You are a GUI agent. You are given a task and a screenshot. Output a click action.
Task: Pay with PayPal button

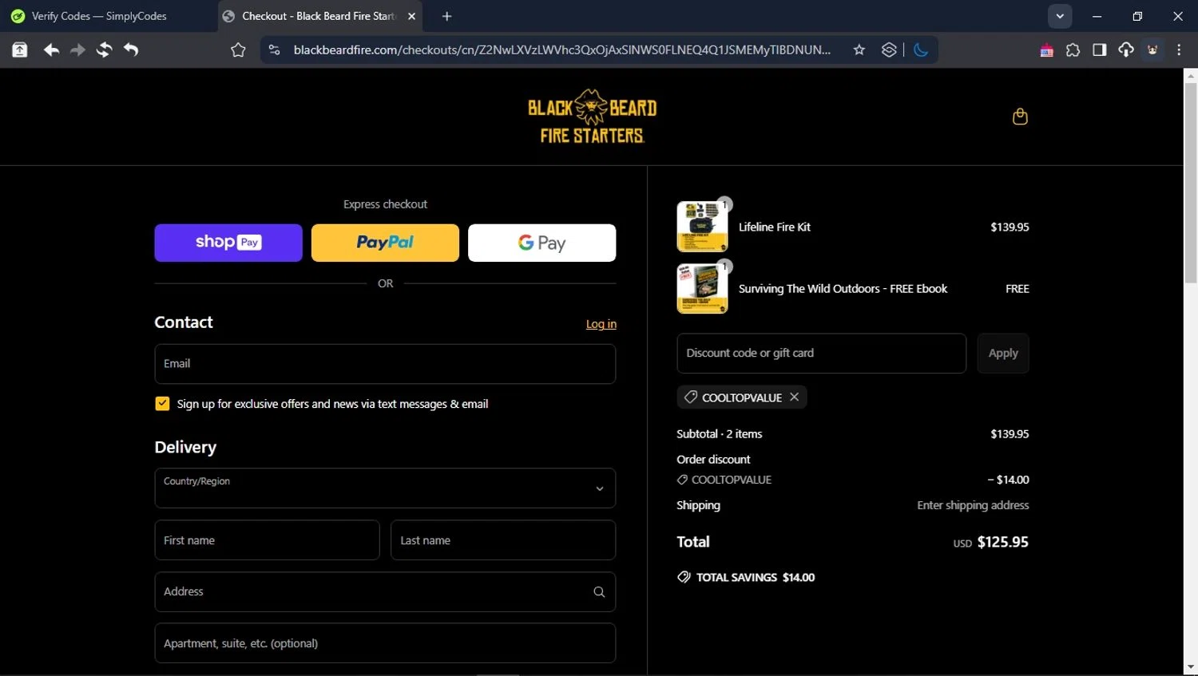coord(385,243)
